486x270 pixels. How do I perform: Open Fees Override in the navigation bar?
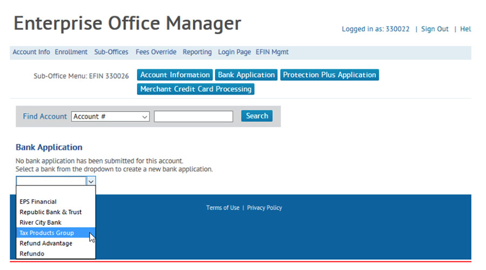(x=156, y=52)
